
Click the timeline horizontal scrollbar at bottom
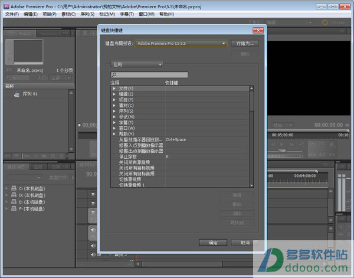point(182,264)
